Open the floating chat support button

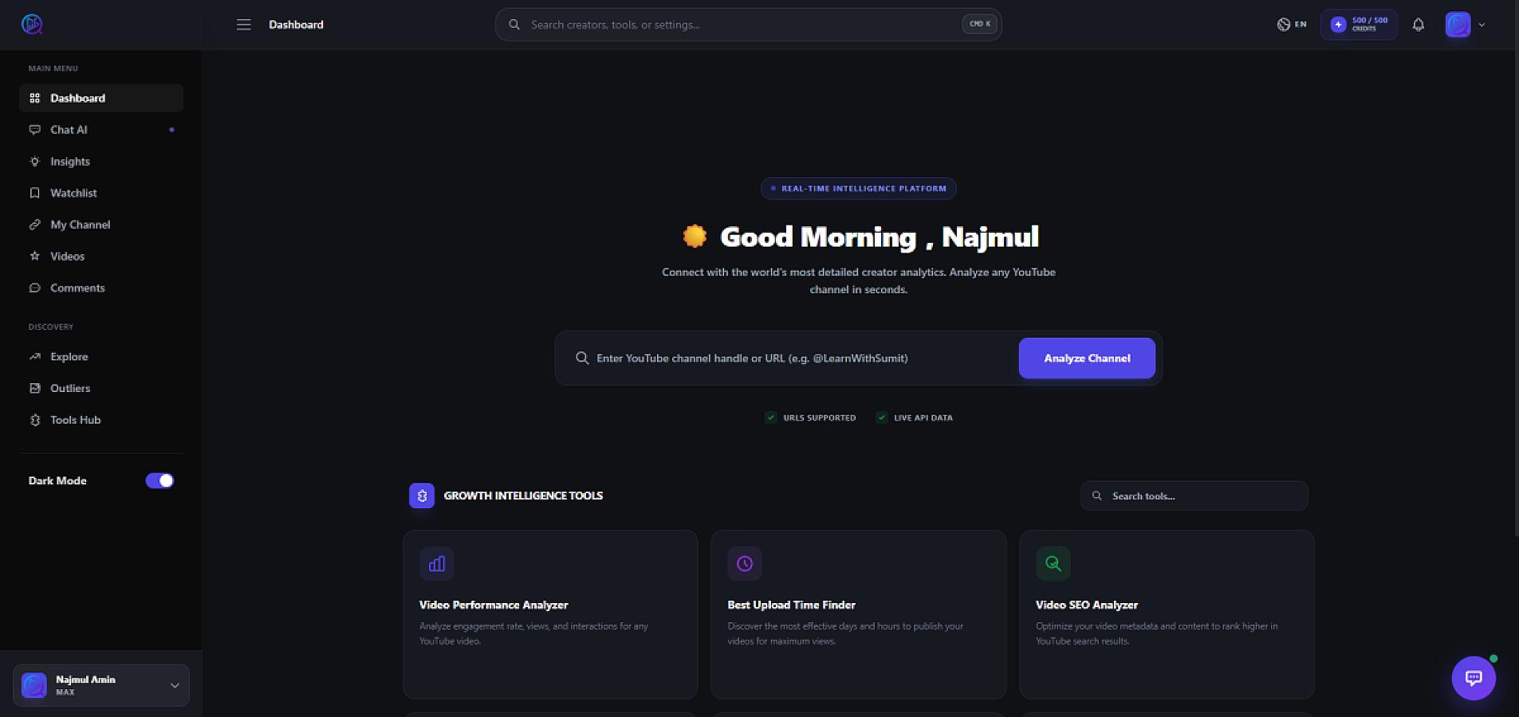coord(1474,678)
